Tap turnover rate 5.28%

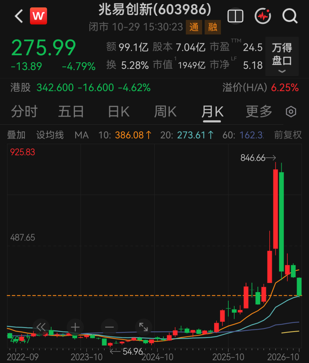pos(135,65)
